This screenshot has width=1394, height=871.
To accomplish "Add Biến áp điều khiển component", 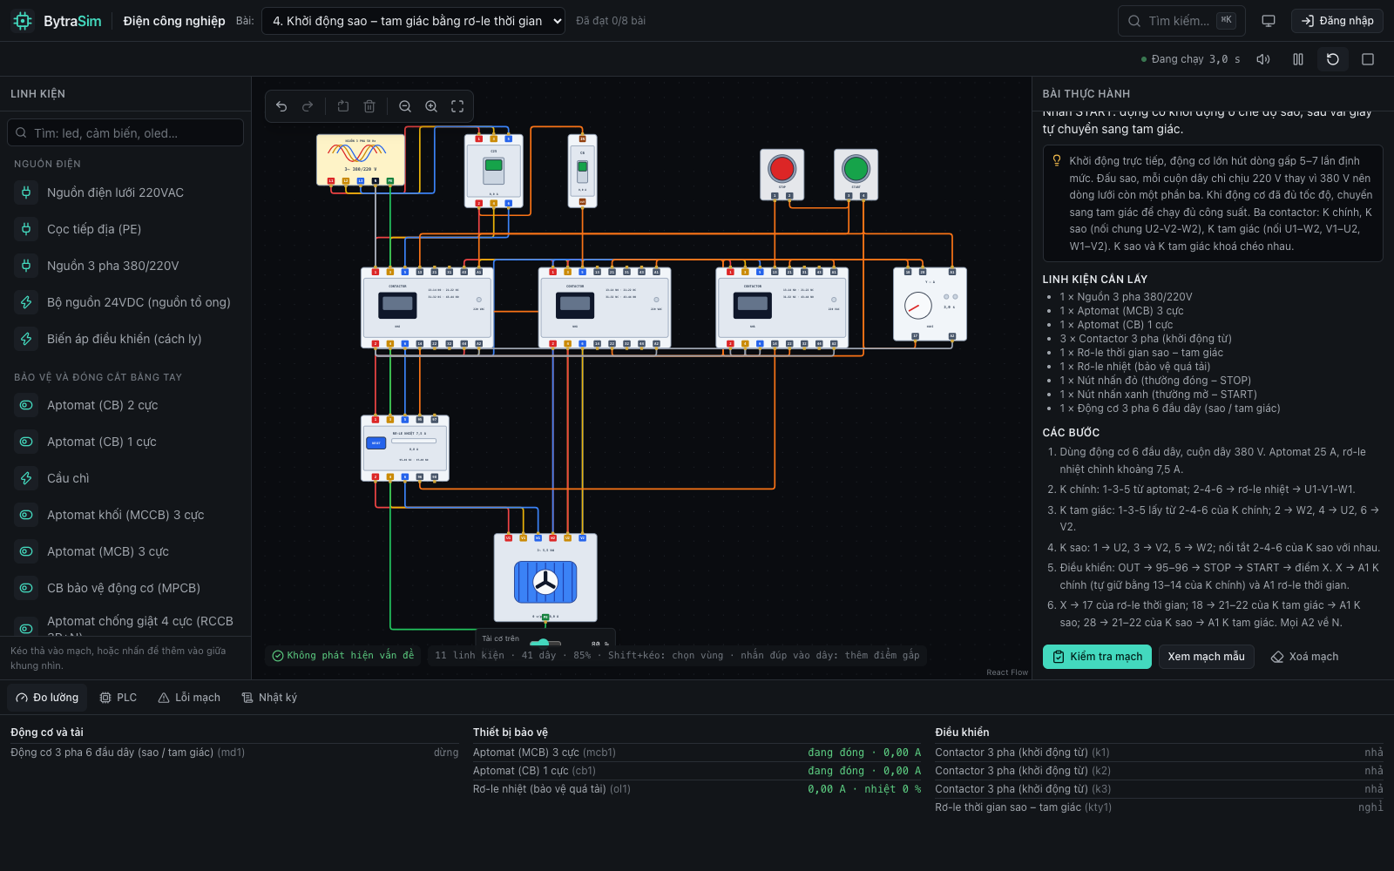I will pyautogui.click(x=125, y=339).
